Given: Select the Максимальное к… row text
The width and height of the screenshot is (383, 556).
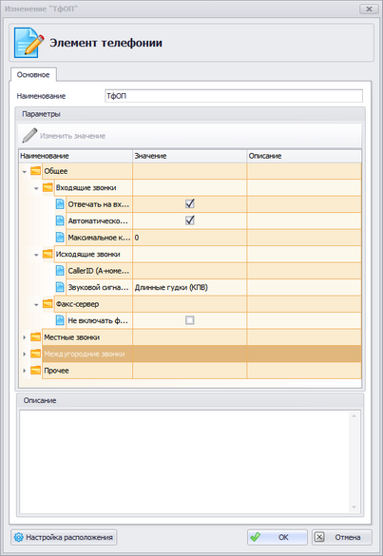Looking at the screenshot, I should pos(99,238).
